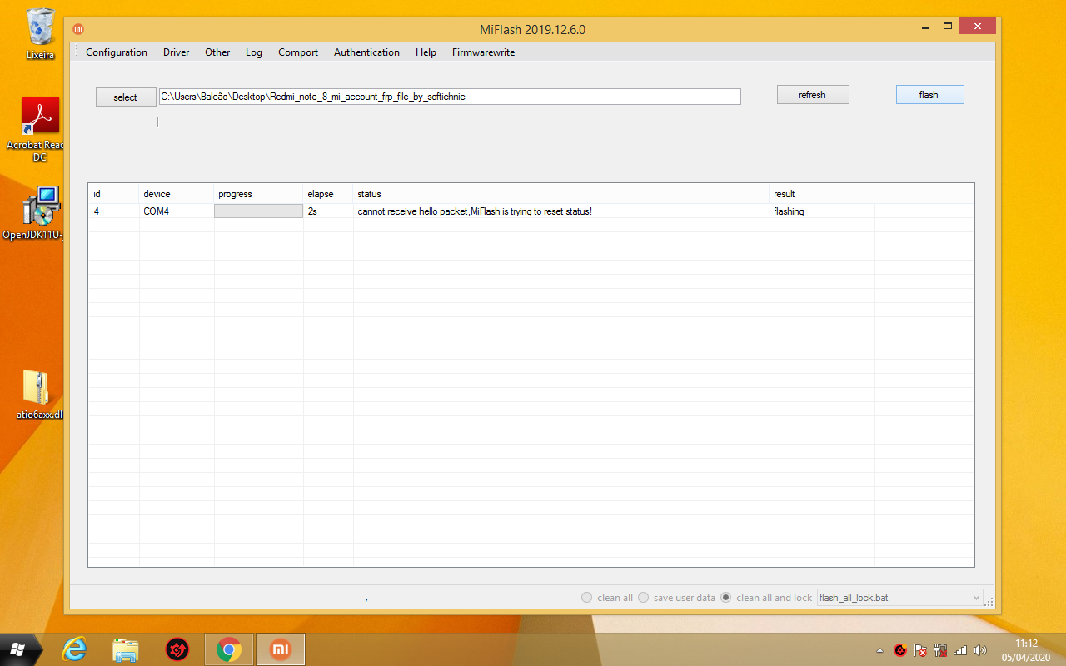Image resolution: width=1066 pixels, height=666 pixels.
Task: Open the atio6axx.dll zip folder icon
Action: (39, 395)
